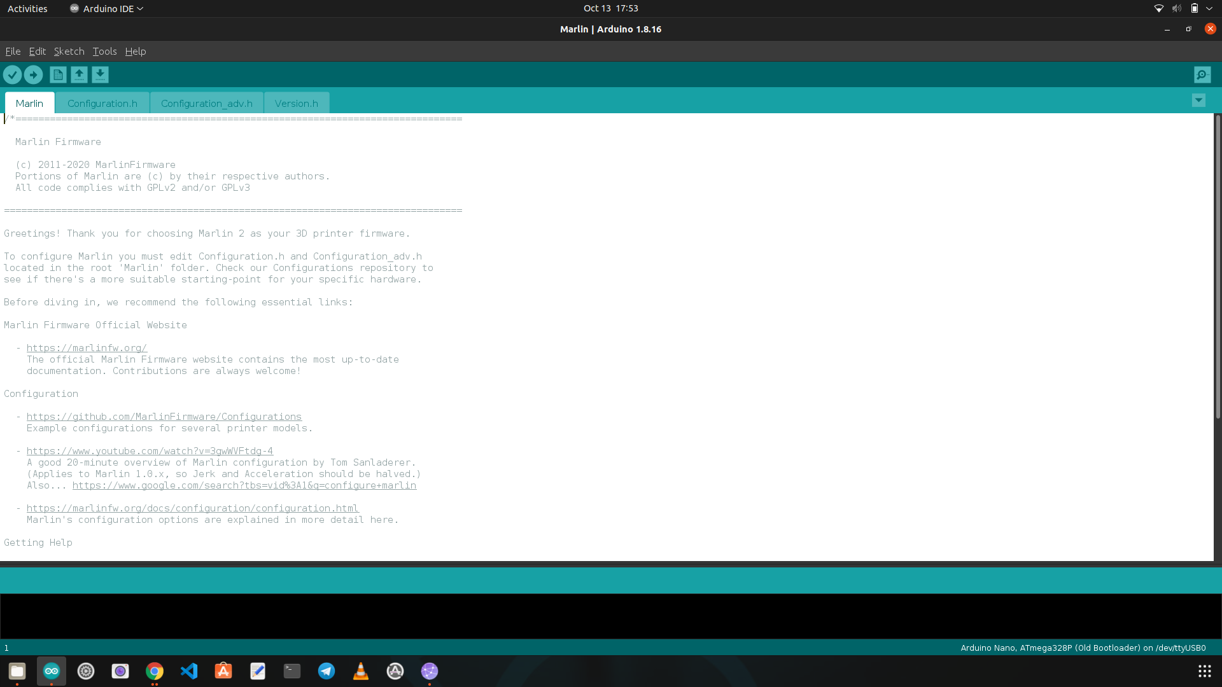
Task: Open Visual Studio Code from the dock
Action: 188,671
